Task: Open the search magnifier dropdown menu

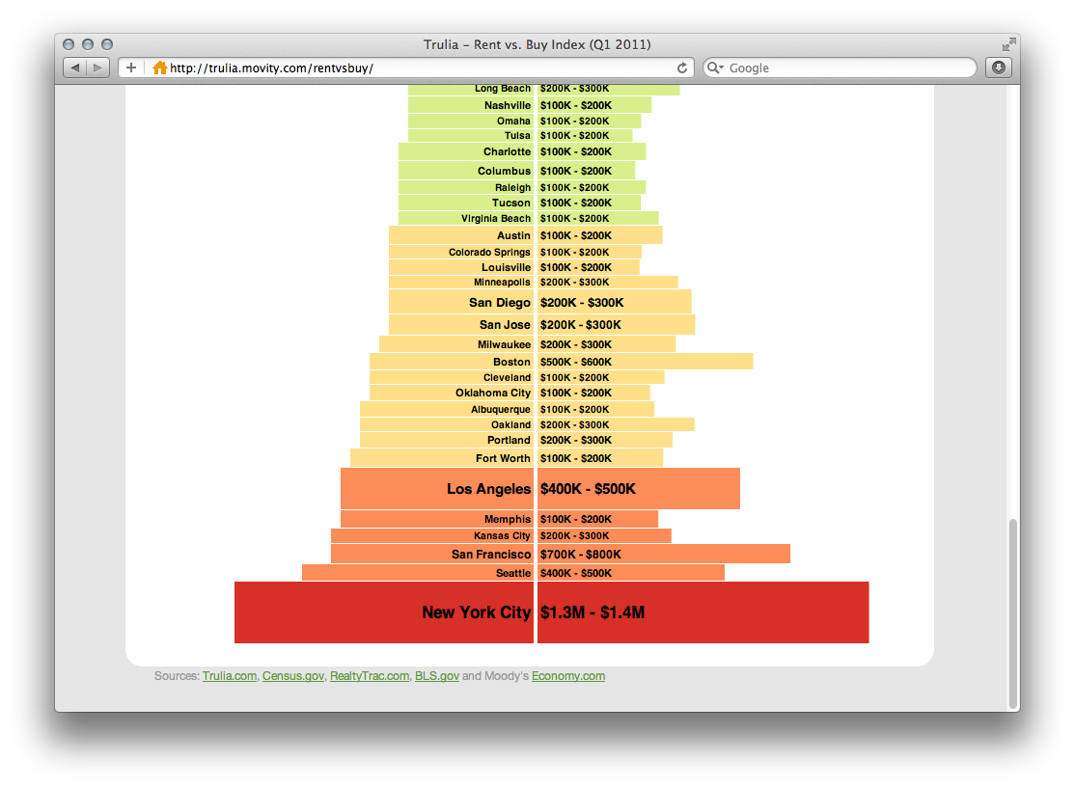Action: coord(715,68)
